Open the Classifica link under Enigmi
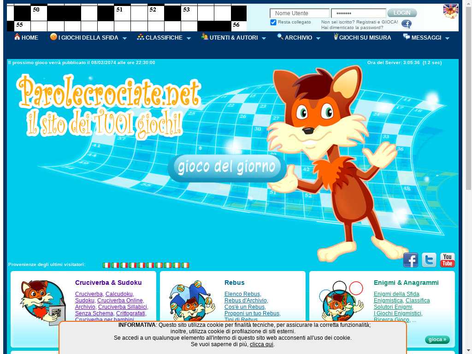 pos(418,301)
